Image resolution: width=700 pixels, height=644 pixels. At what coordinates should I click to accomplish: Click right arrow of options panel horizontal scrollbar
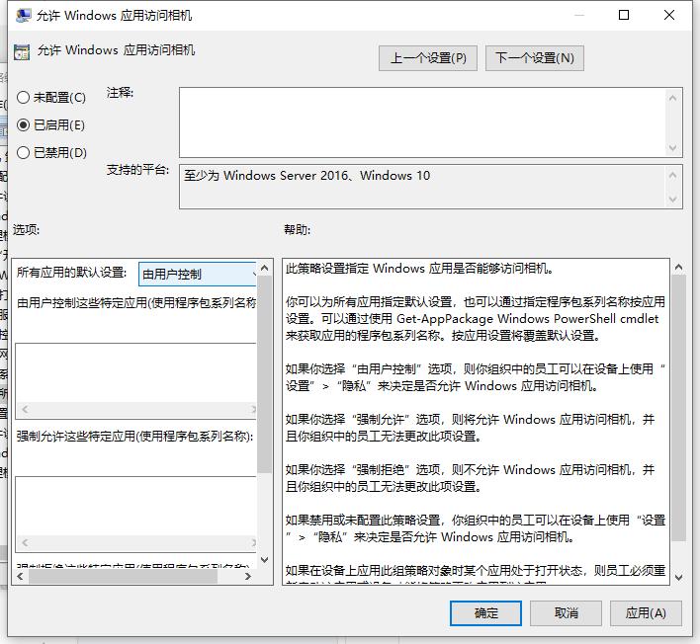(x=248, y=576)
